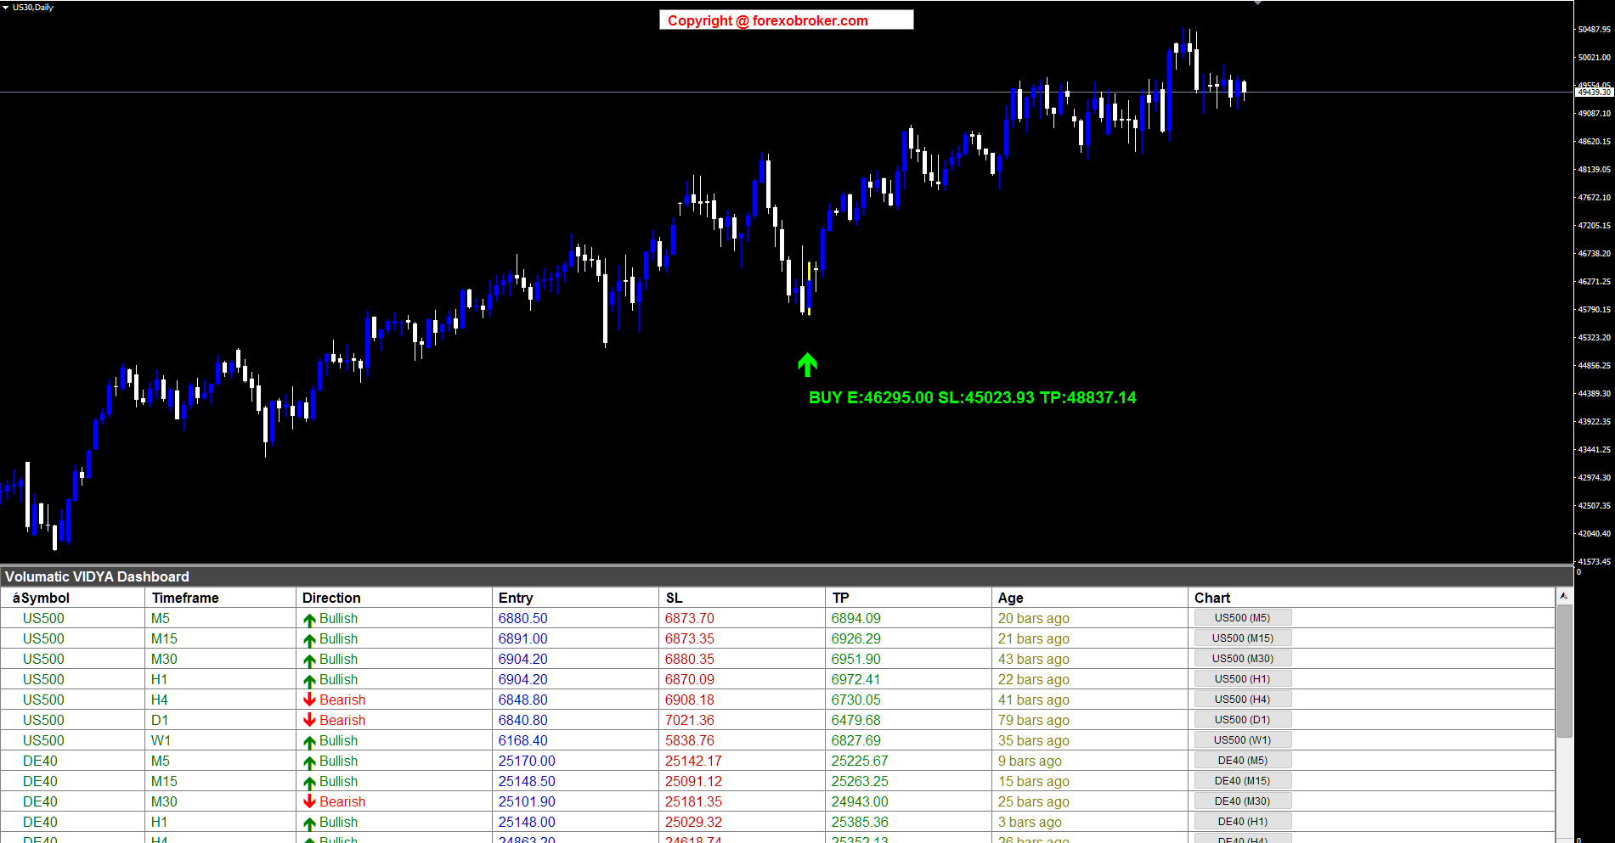Image resolution: width=1615 pixels, height=843 pixels.
Task: Click the Volumatic VIDYA Dashboard title
Action: [x=97, y=577]
